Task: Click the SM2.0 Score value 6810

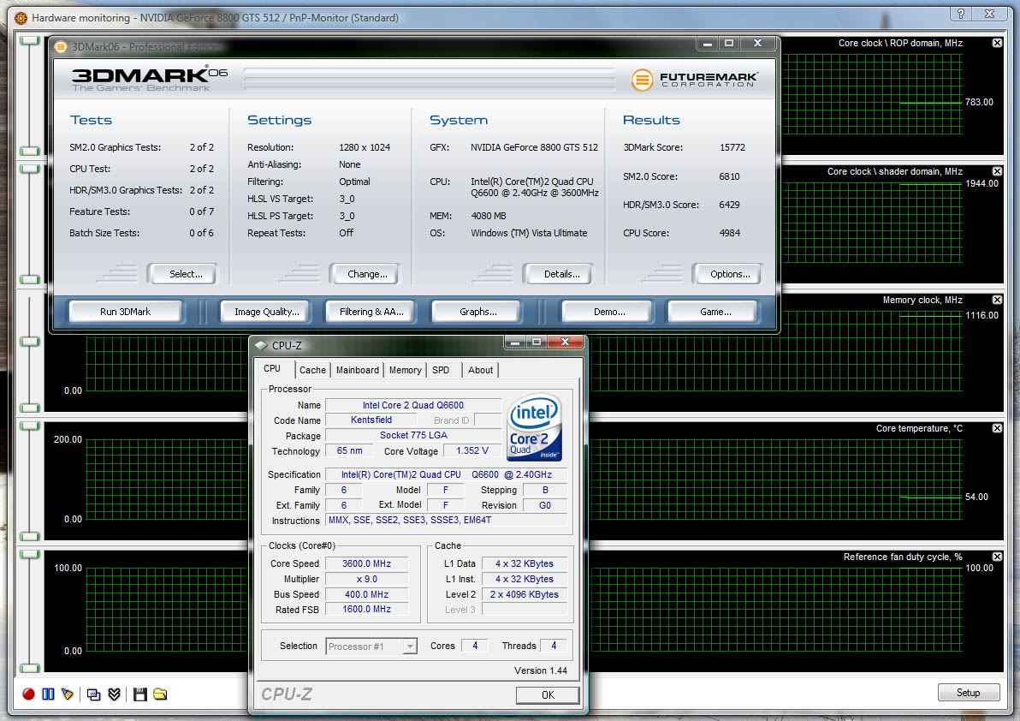Action: [729, 176]
